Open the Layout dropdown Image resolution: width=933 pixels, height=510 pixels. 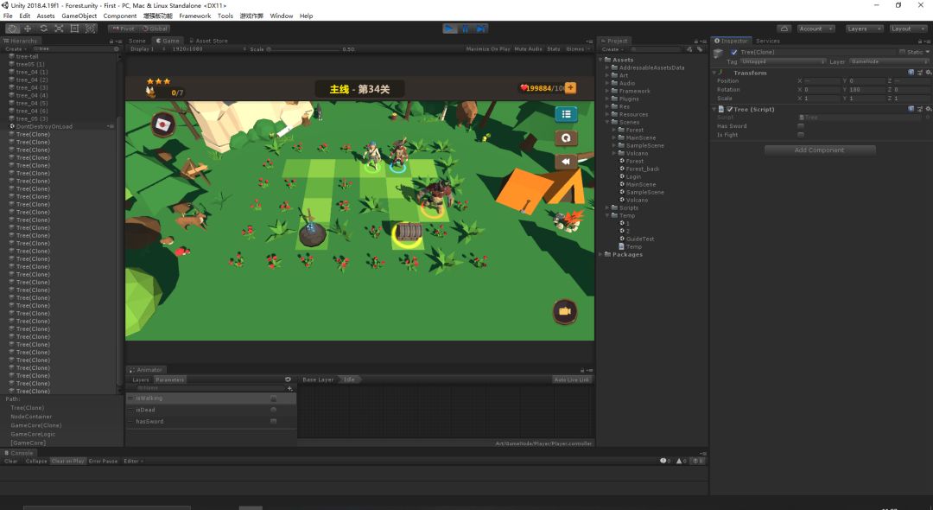907,29
